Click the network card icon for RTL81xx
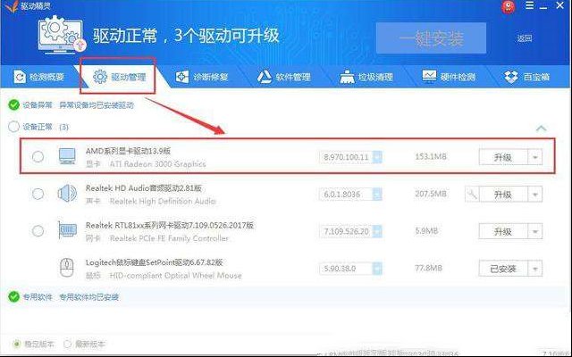Image resolution: width=572 pixels, height=357 pixels. [68, 230]
